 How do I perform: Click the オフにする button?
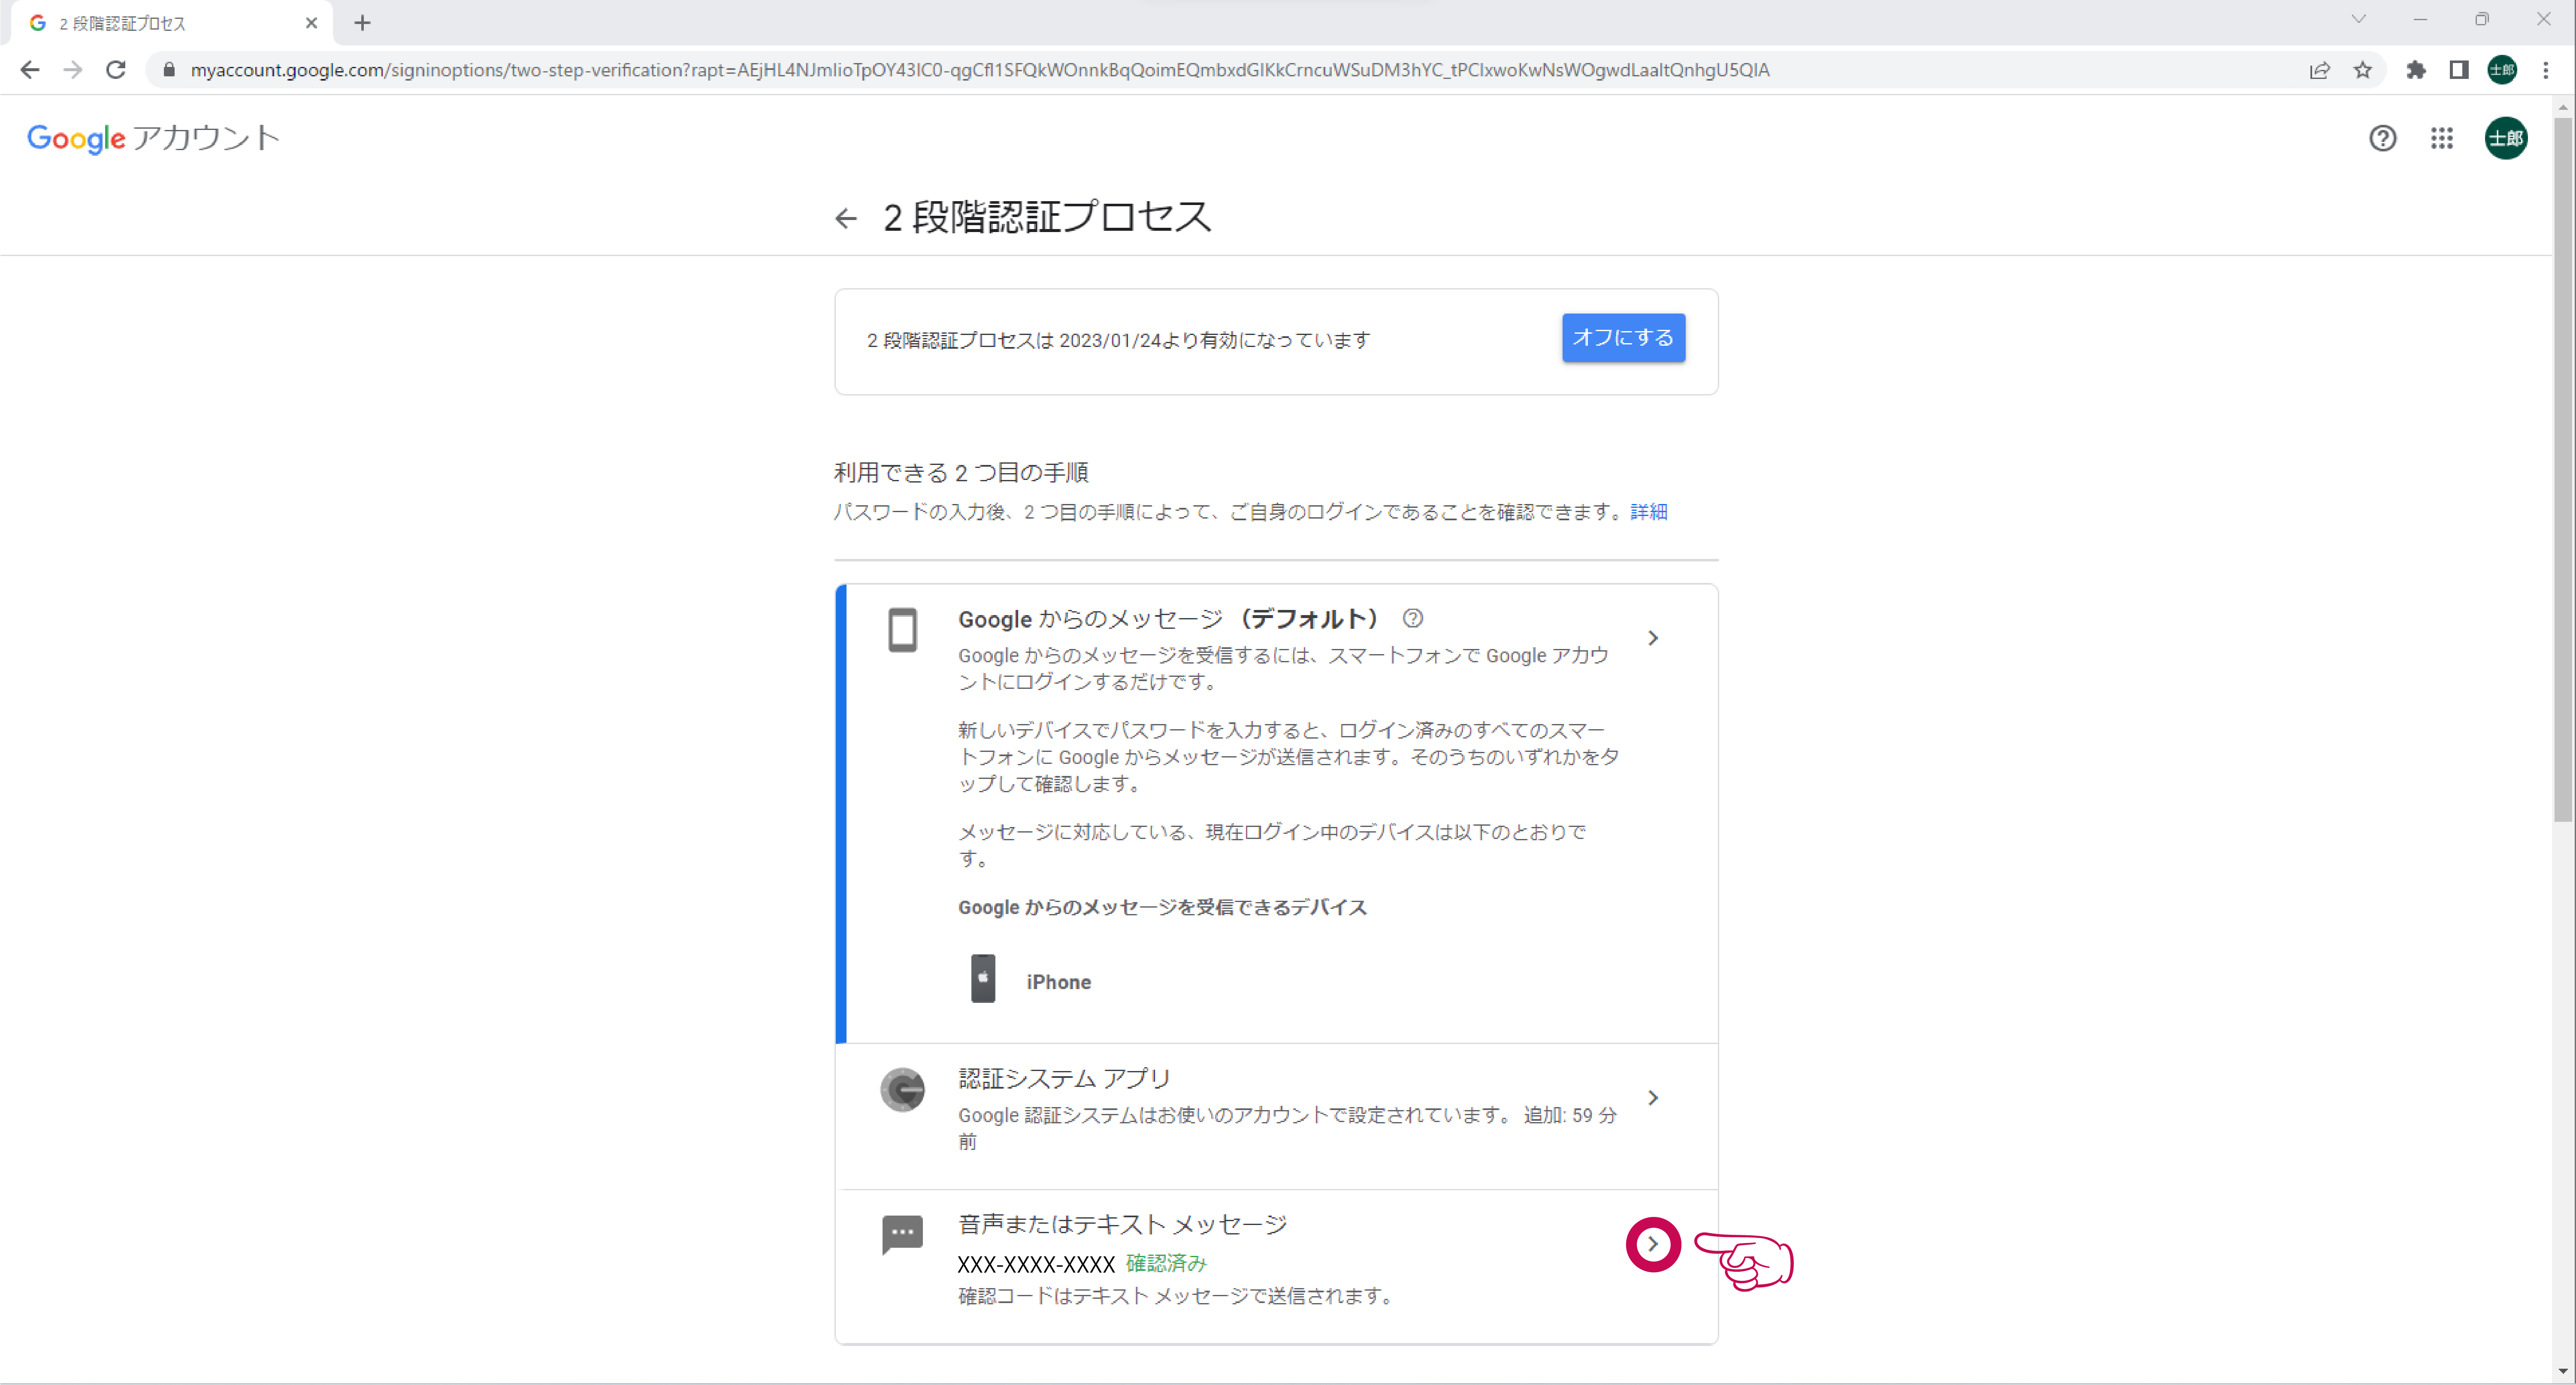[1623, 338]
